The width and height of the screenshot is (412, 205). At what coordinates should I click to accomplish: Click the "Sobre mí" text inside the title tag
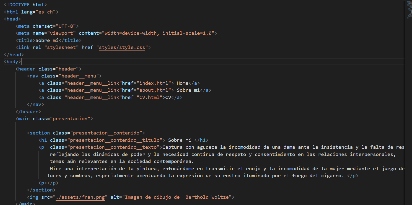tap(47, 40)
